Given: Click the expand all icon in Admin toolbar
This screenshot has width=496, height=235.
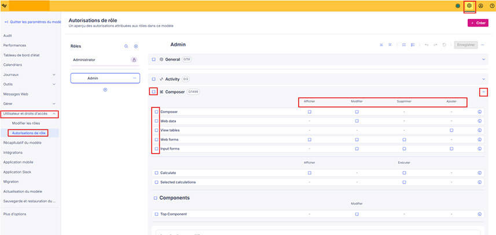Looking at the screenshot, I should (x=381, y=45).
